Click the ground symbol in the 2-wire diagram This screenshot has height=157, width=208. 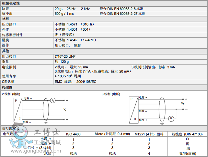coord(46,122)
